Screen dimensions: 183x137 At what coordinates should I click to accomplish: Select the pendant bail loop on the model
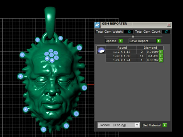click(x=50, y=22)
